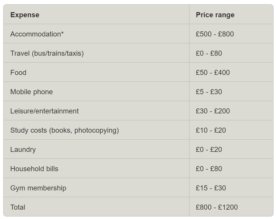Select the Accommodation* row label
The width and height of the screenshot is (276, 219).
96,34
